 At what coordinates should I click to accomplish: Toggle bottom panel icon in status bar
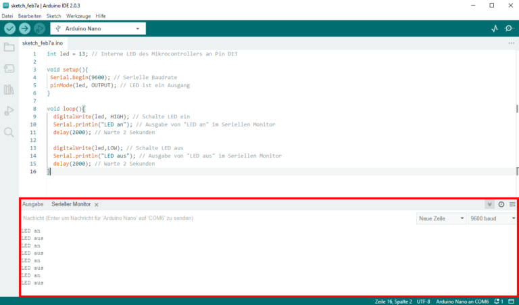511,302
